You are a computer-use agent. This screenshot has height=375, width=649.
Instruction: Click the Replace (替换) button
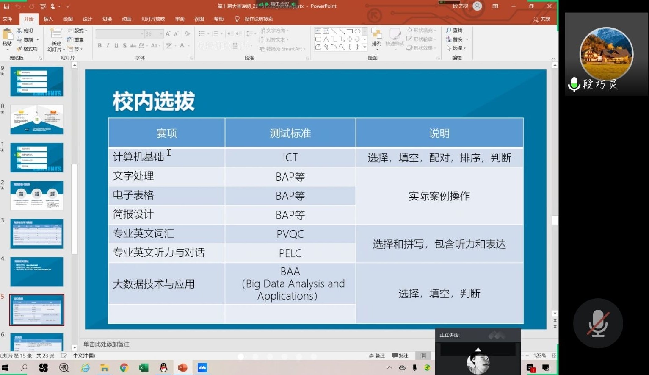pyautogui.click(x=454, y=39)
